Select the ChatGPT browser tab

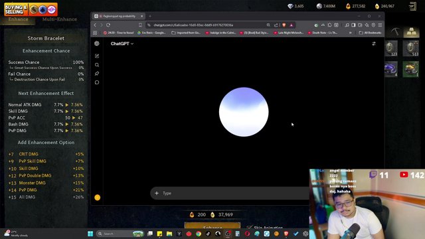[x=118, y=16]
